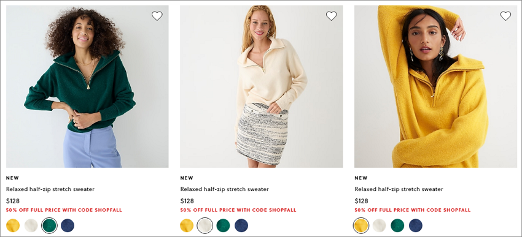Select yellow swatch under green sweater product

pos(13,225)
